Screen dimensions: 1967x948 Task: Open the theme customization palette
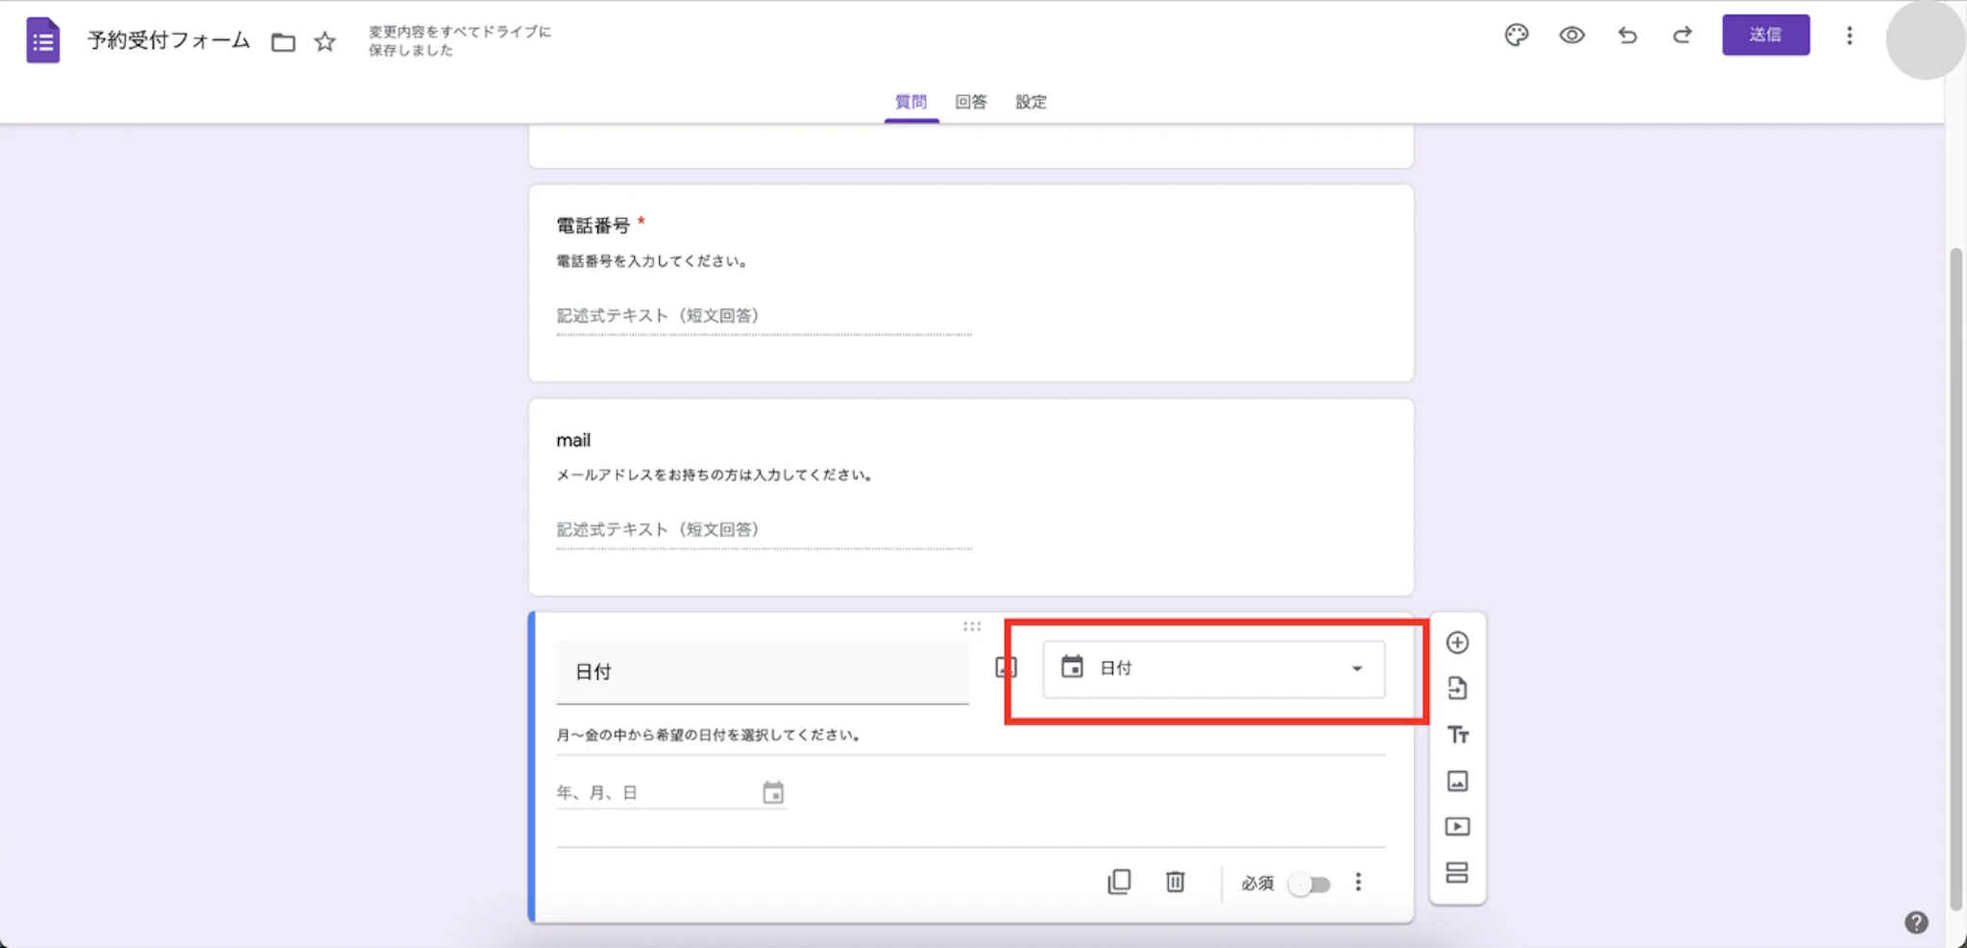click(x=1516, y=35)
